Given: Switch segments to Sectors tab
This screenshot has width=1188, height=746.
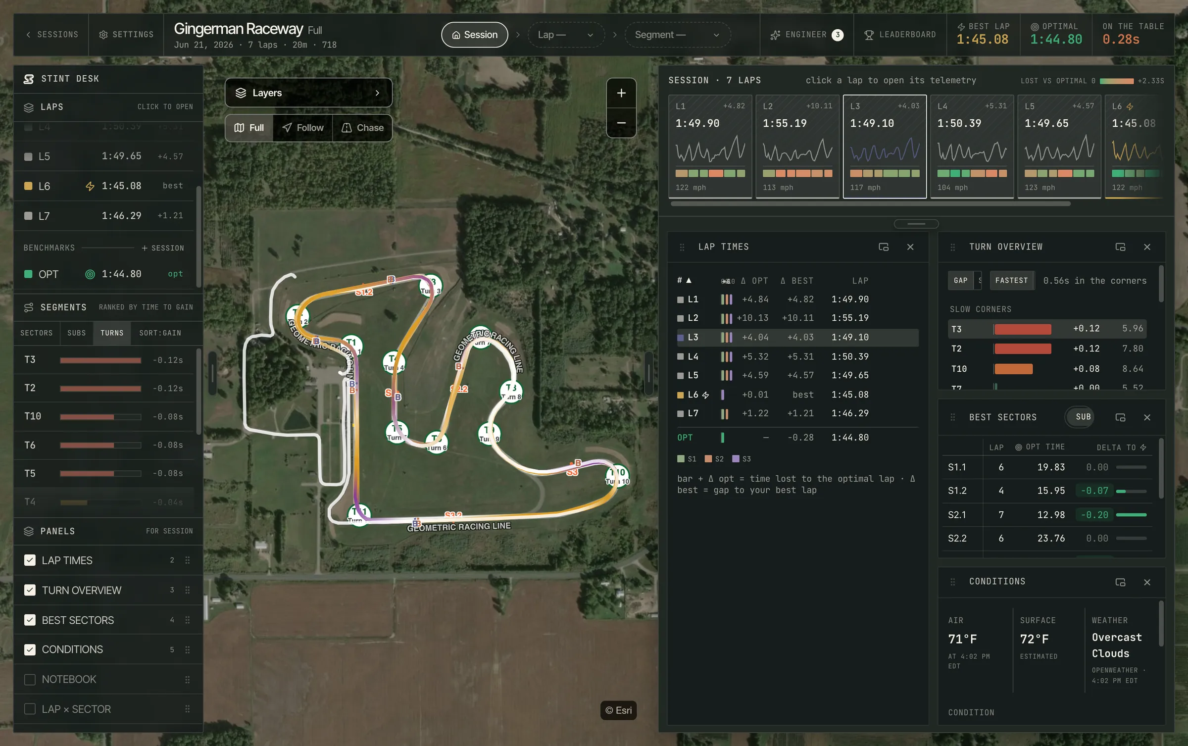Looking at the screenshot, I should click(37, 333).
